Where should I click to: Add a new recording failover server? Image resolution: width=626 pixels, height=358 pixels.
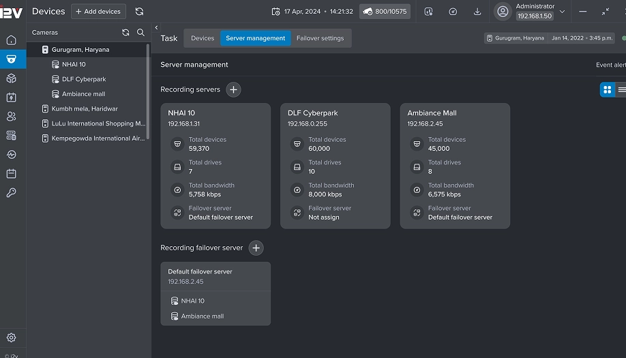tap(256, 248)
